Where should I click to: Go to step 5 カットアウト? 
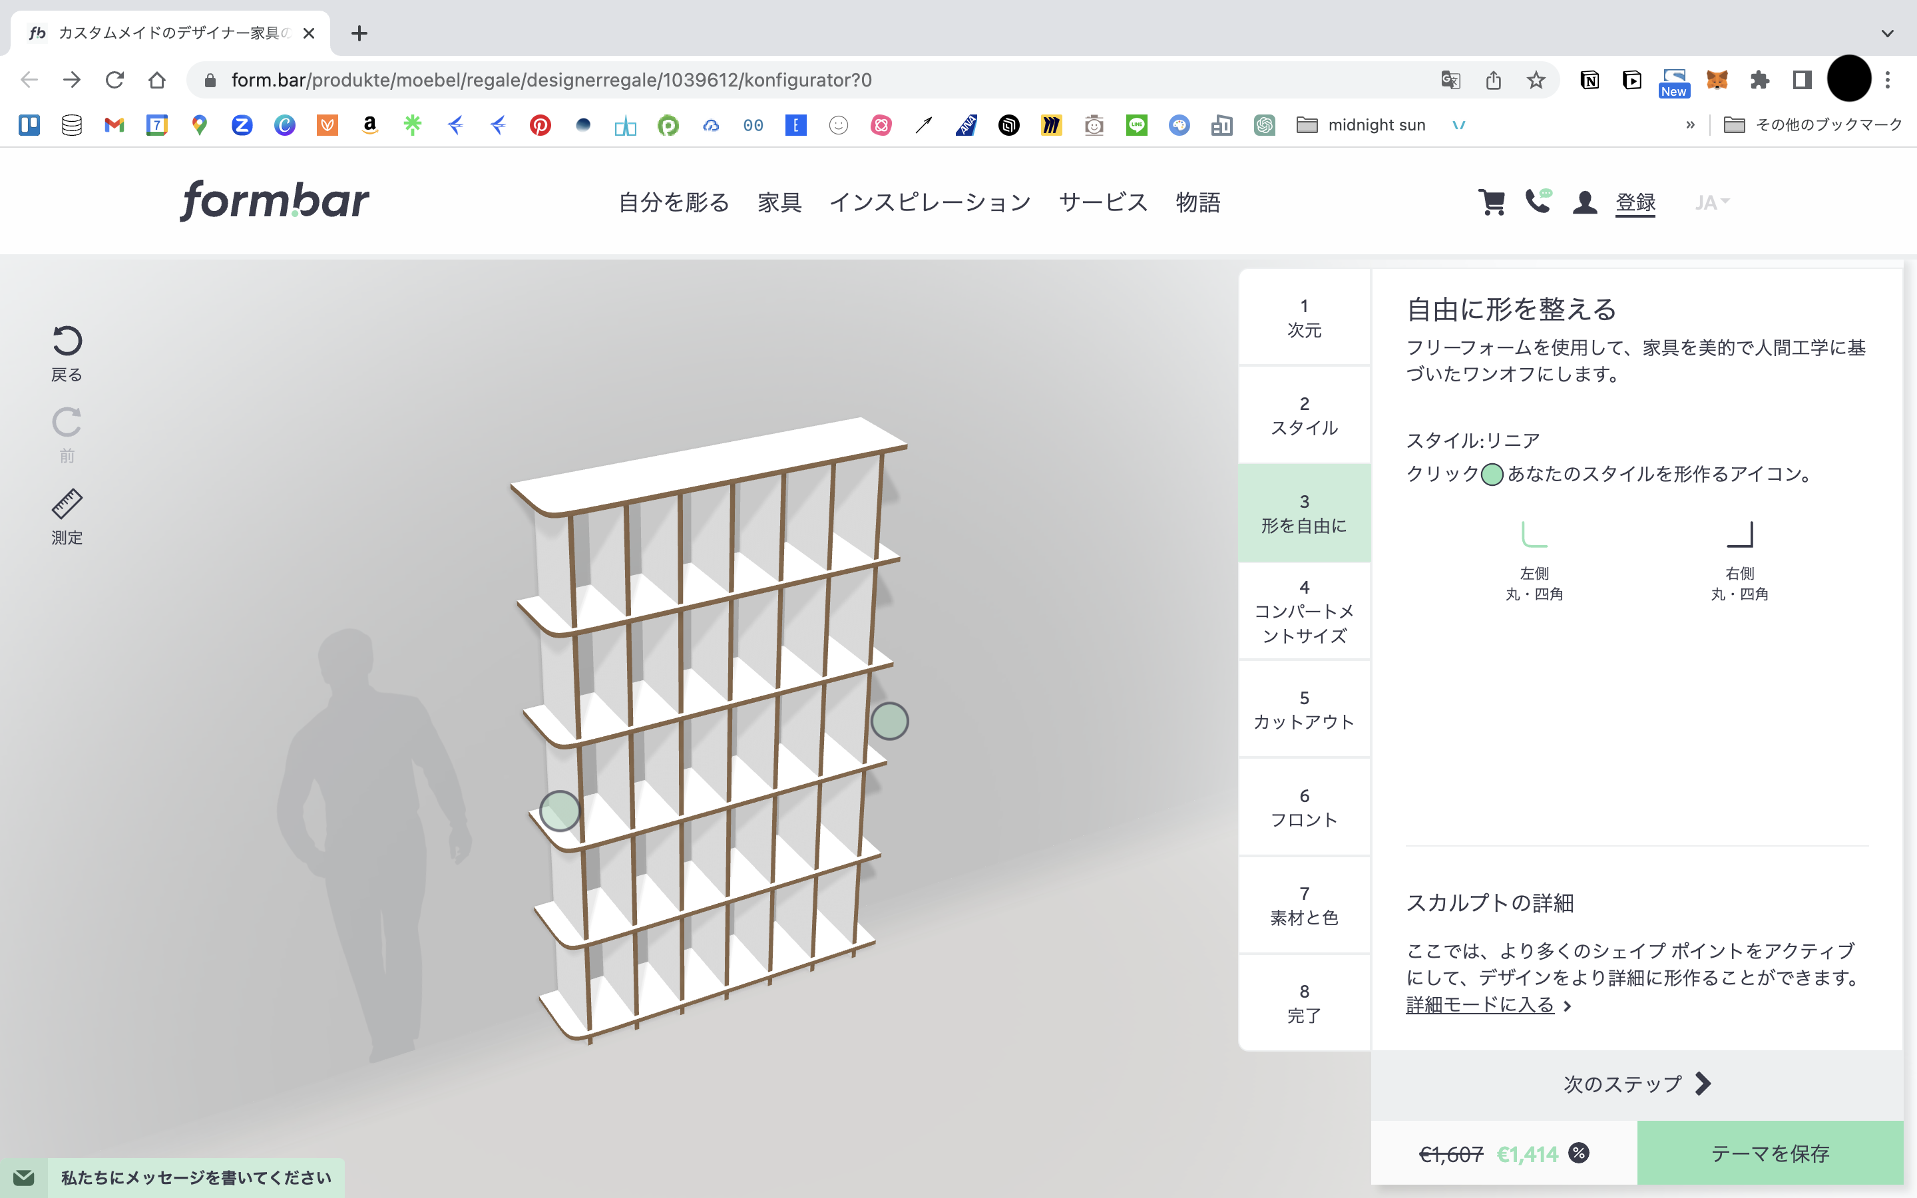pyautogui.click(x=1304, y=709)
